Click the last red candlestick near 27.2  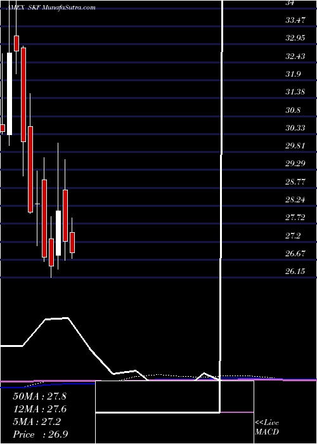pyautogui.click(x=72, y=242)
